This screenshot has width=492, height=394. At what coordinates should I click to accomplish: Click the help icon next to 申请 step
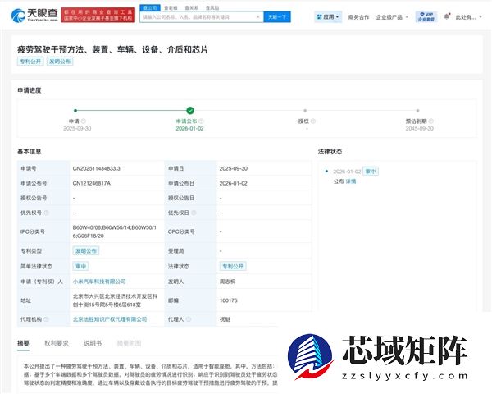pos(84,121)
